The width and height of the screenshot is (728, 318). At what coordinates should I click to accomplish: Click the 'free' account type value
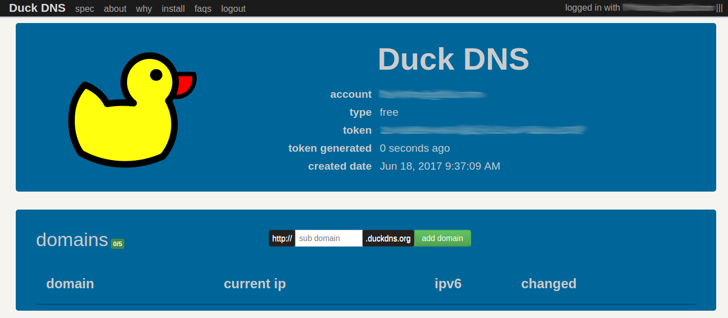(x=389, y=112)
